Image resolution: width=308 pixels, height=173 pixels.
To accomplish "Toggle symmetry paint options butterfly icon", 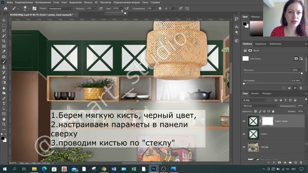I will pos(187,9).
